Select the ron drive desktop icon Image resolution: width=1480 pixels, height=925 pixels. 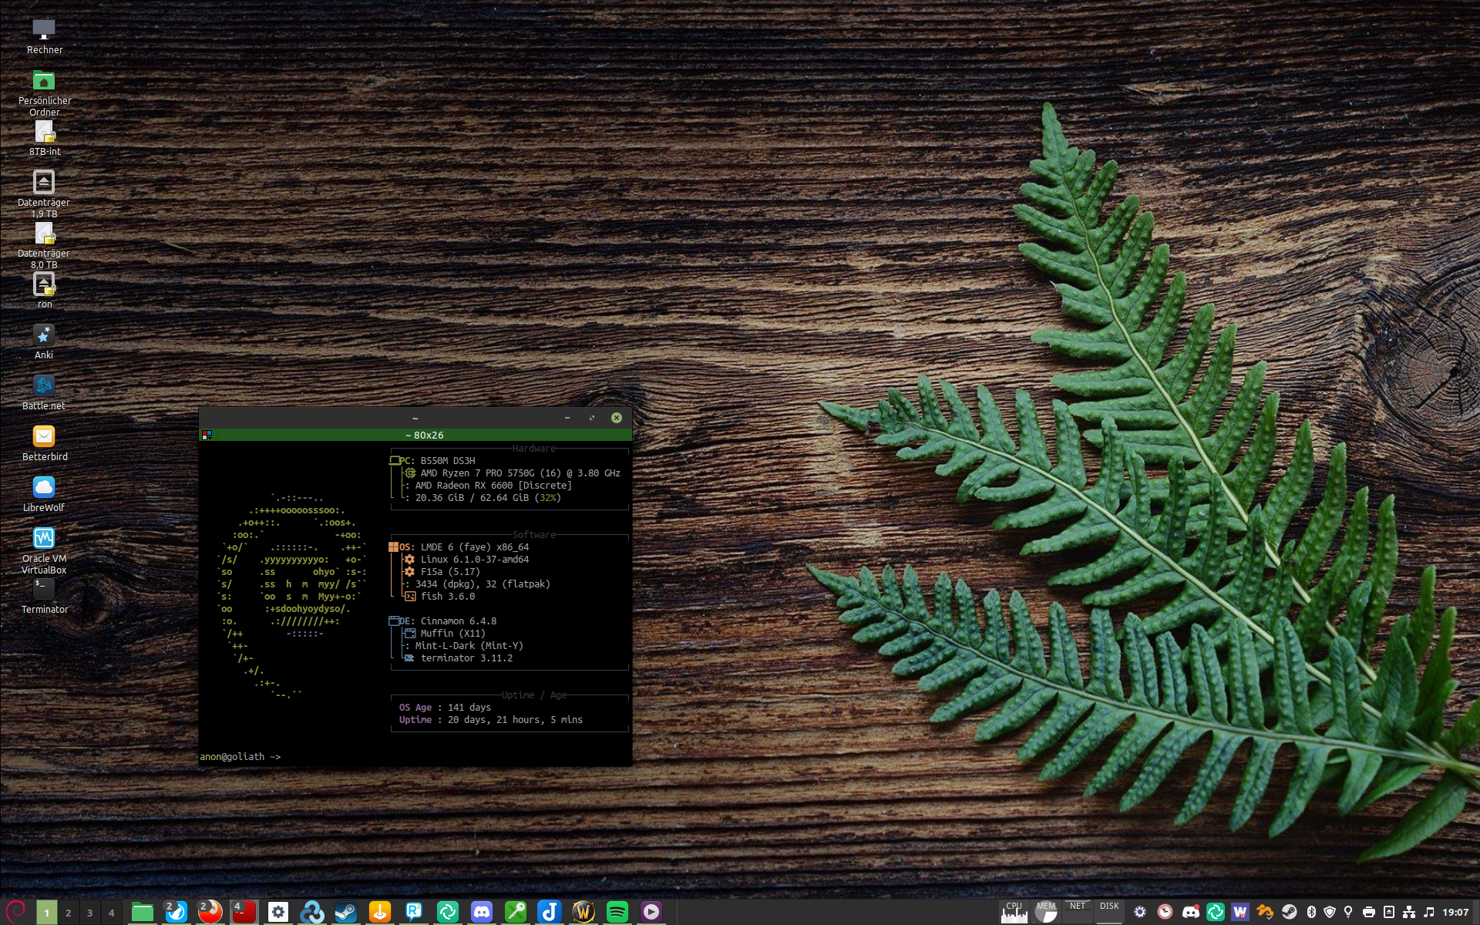coord(44,291)
